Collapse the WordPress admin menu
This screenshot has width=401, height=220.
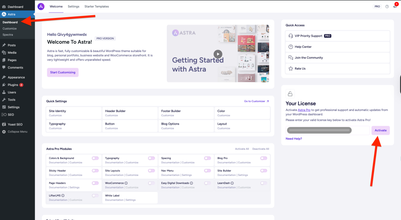click(x=17, y=132)
